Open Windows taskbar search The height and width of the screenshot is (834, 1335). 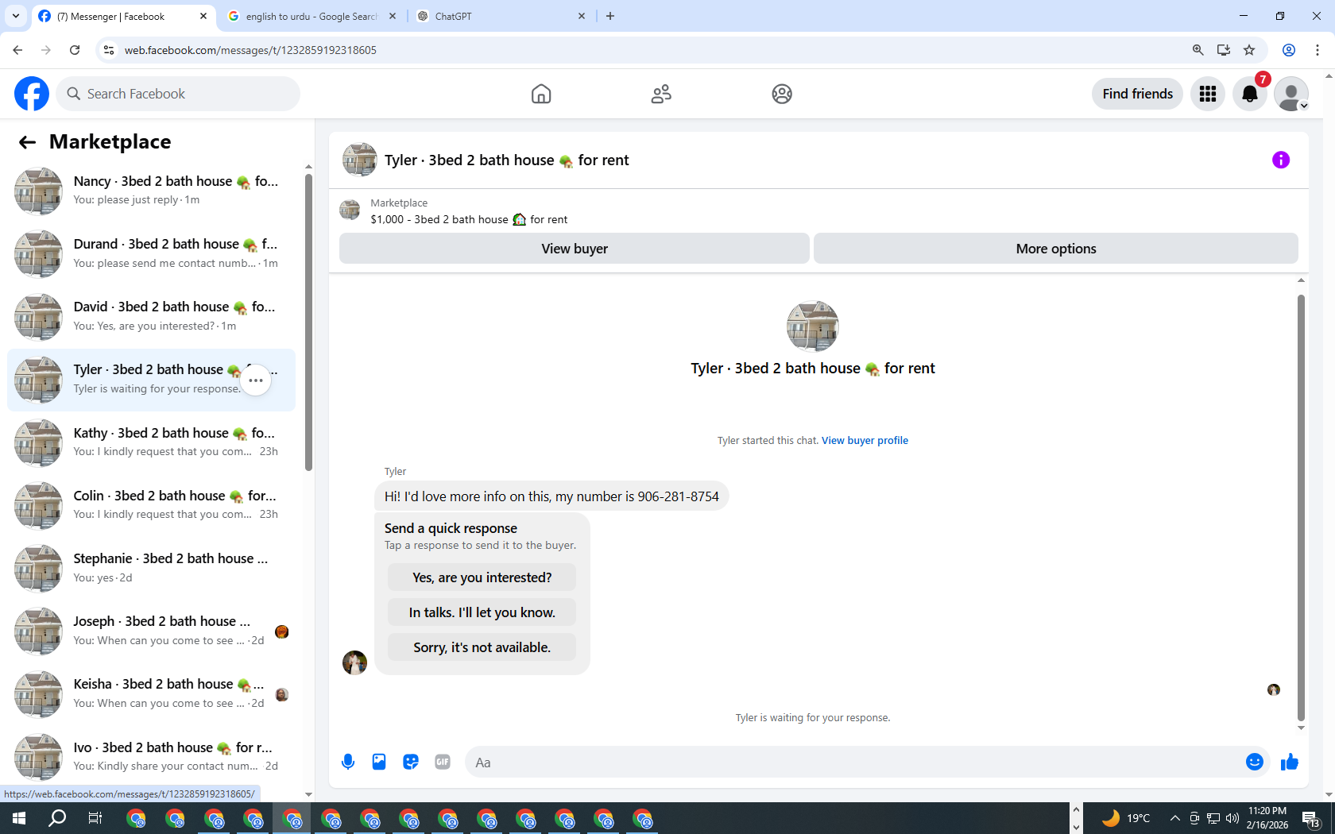[x=57, y=818]
